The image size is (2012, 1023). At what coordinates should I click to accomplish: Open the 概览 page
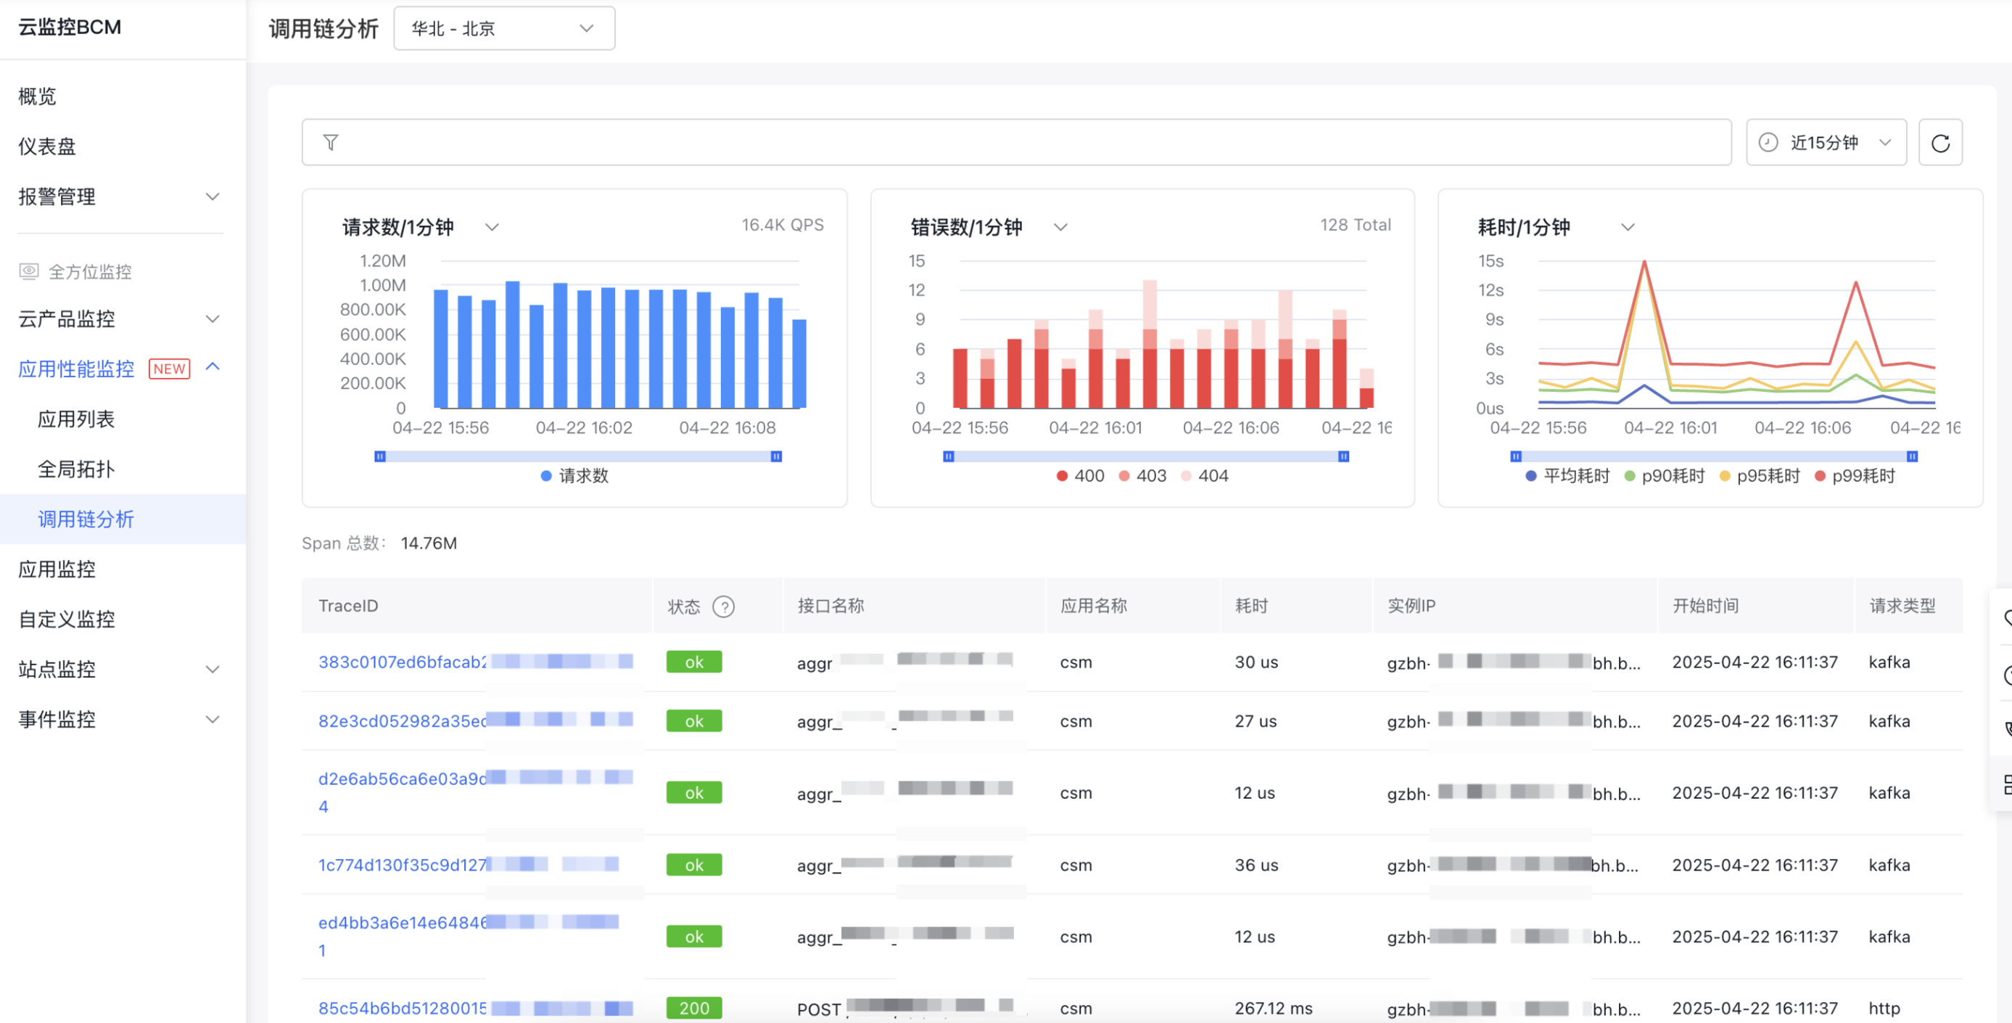pyautogui.click(x=38, y=96)
